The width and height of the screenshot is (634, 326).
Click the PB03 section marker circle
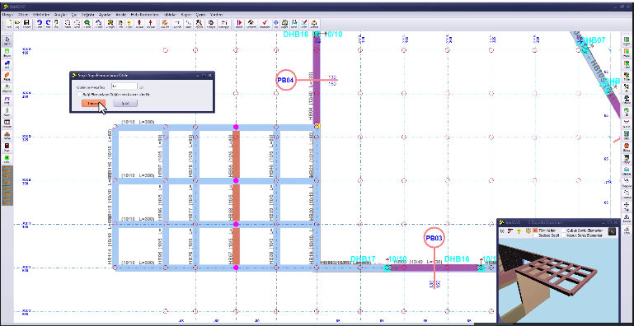[434, 238]
